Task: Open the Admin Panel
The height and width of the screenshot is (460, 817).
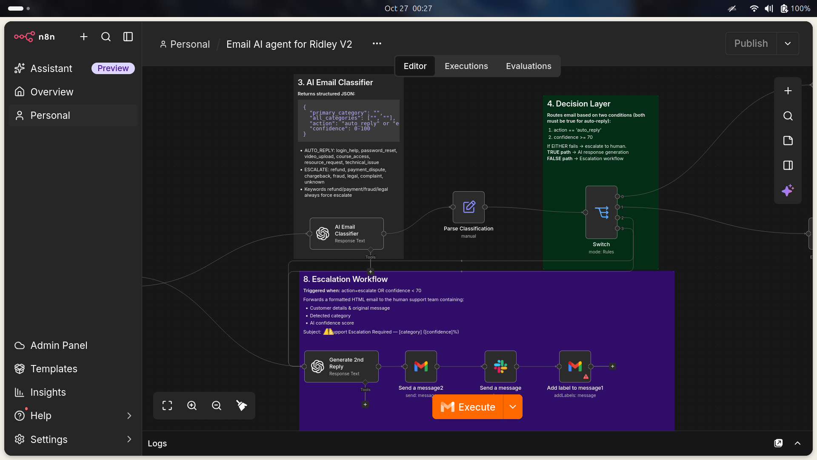Action: (x=73, y=345)
